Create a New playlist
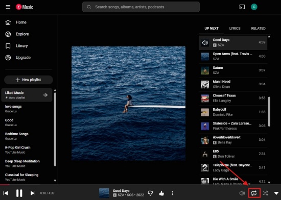281x200 pixels. click(29, 80)
